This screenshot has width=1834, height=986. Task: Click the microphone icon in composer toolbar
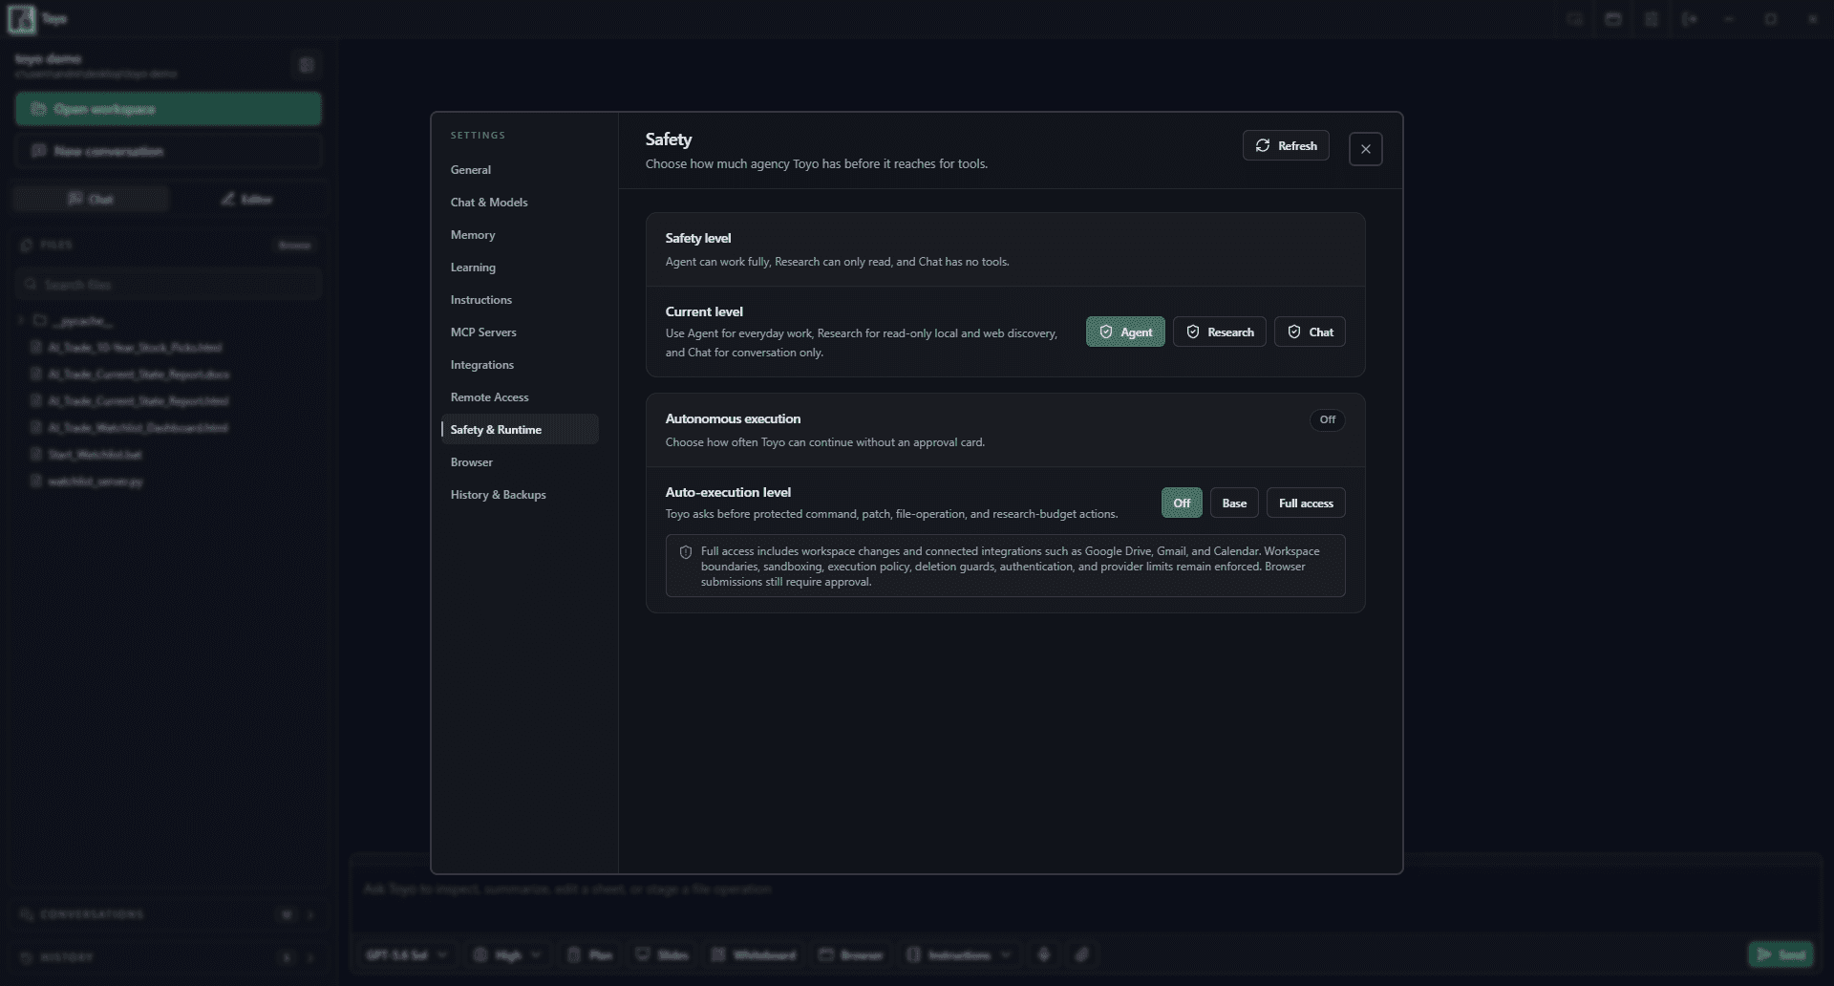(1044, 954)
